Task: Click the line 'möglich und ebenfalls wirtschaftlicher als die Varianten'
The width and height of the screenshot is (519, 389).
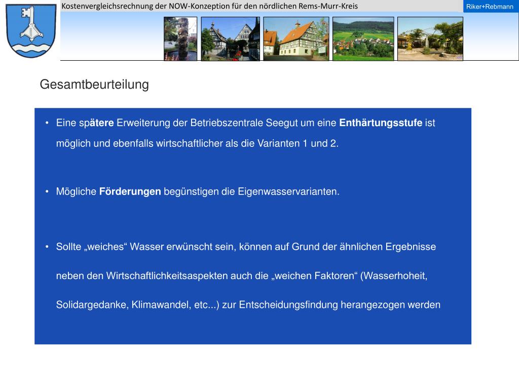Action: click(x=197, y=143)
